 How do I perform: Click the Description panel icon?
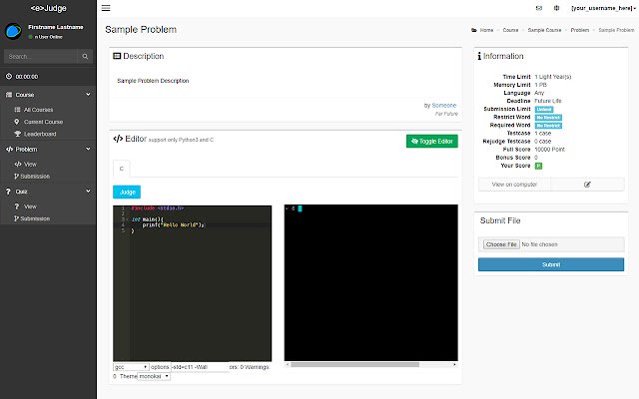coord(117,56)
